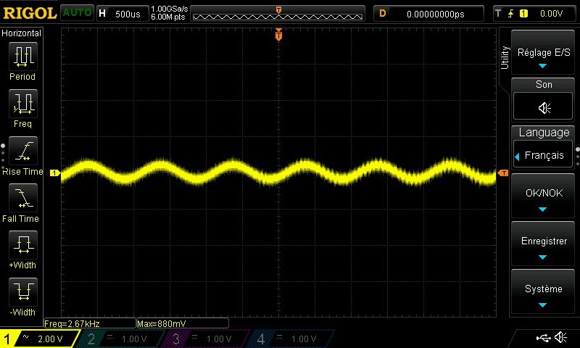Click the Horizontal measurement panel header
Viewport: 580px width, 348px height.
coord(22,33)
